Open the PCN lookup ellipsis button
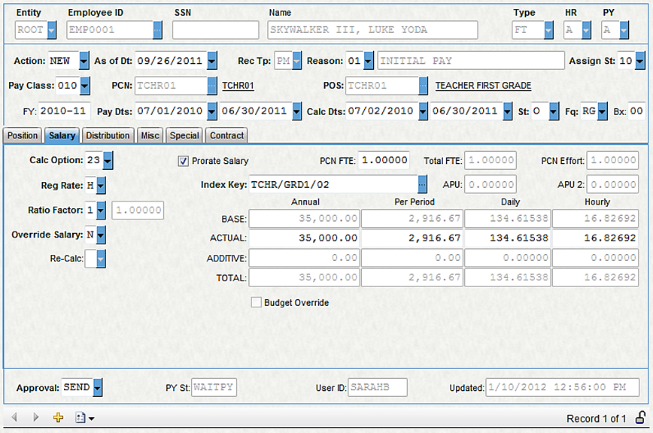Image resolution: width=653 pixels, height=433 pixels. (212, 86)
